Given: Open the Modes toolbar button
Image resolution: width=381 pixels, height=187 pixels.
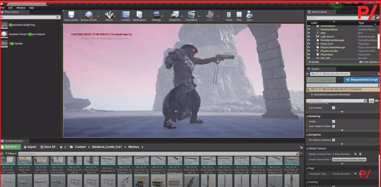Looking at the screenshot, I should click(109, 16).
